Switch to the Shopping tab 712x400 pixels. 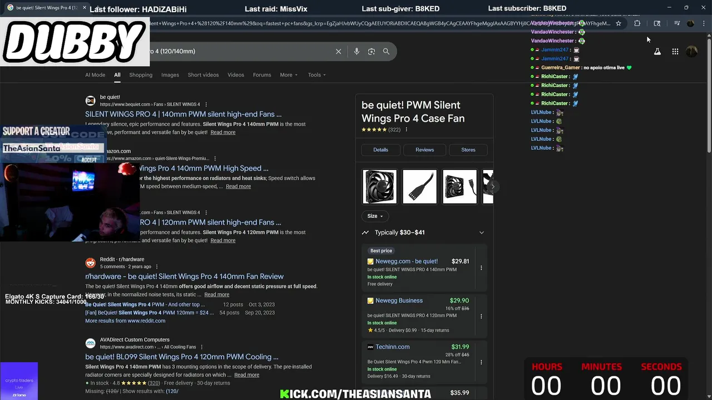pyautogui.click(x=141, y=75)
